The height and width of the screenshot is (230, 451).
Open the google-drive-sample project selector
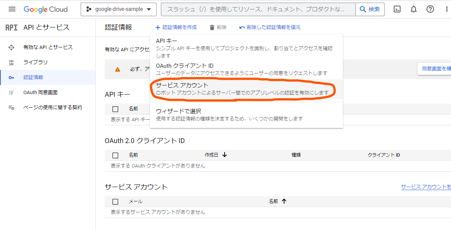tap(118, 10)
